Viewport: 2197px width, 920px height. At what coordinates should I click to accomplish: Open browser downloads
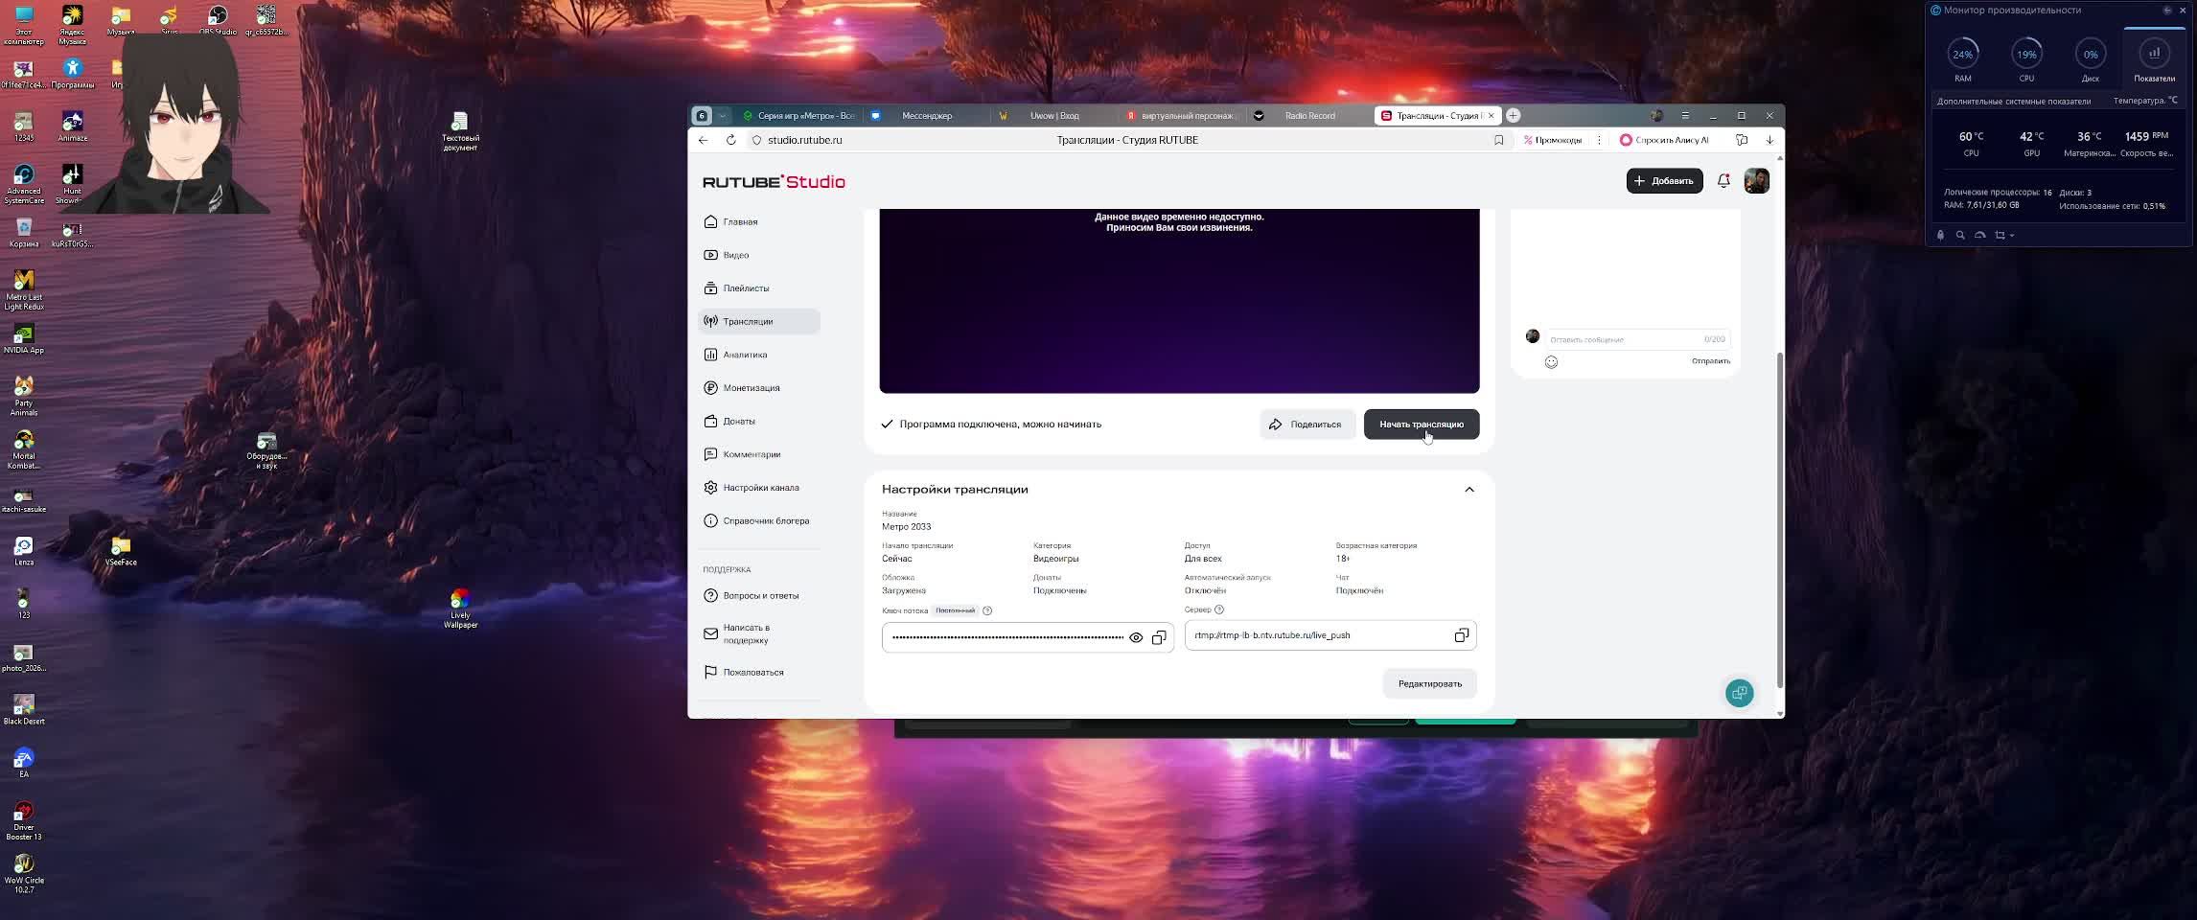coord(1769,140)
